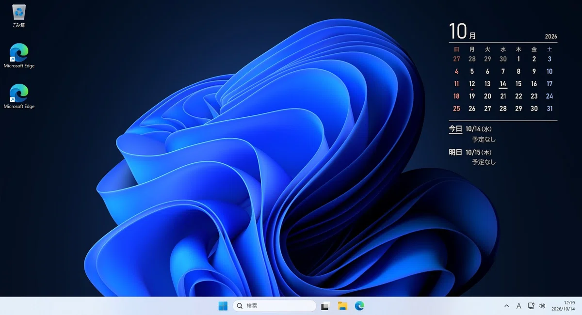Select October 23 in the calendar

[x=534, y=96]
